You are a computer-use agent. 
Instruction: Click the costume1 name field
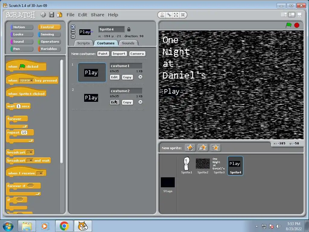click(126, 66)
